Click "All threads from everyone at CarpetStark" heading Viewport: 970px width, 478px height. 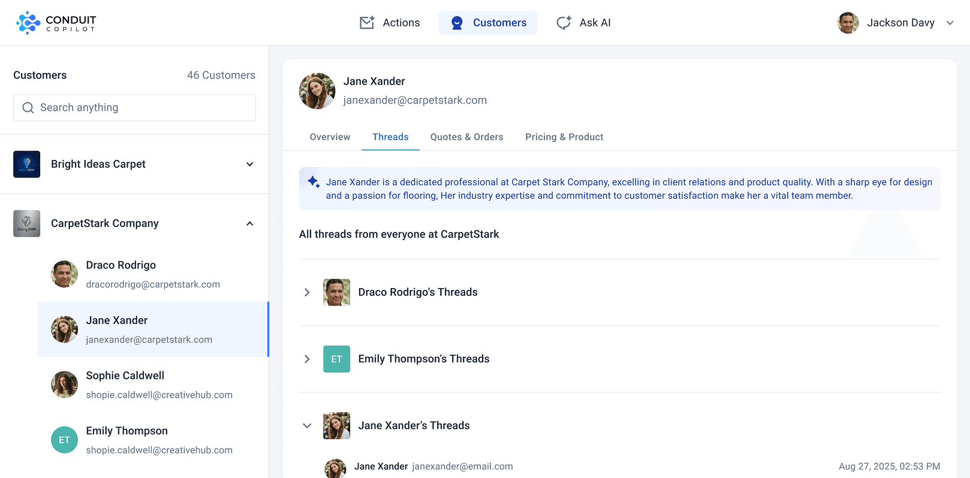click(x=399, y=234)
